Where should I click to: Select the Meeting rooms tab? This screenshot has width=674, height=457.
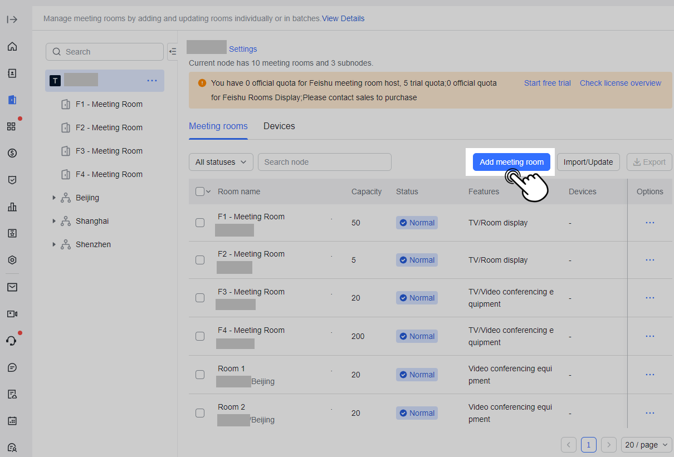218,126
